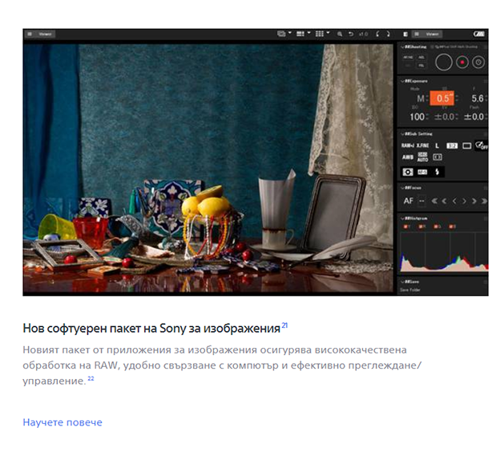Collapse the Sub Setting panel section

pos(402,134)
